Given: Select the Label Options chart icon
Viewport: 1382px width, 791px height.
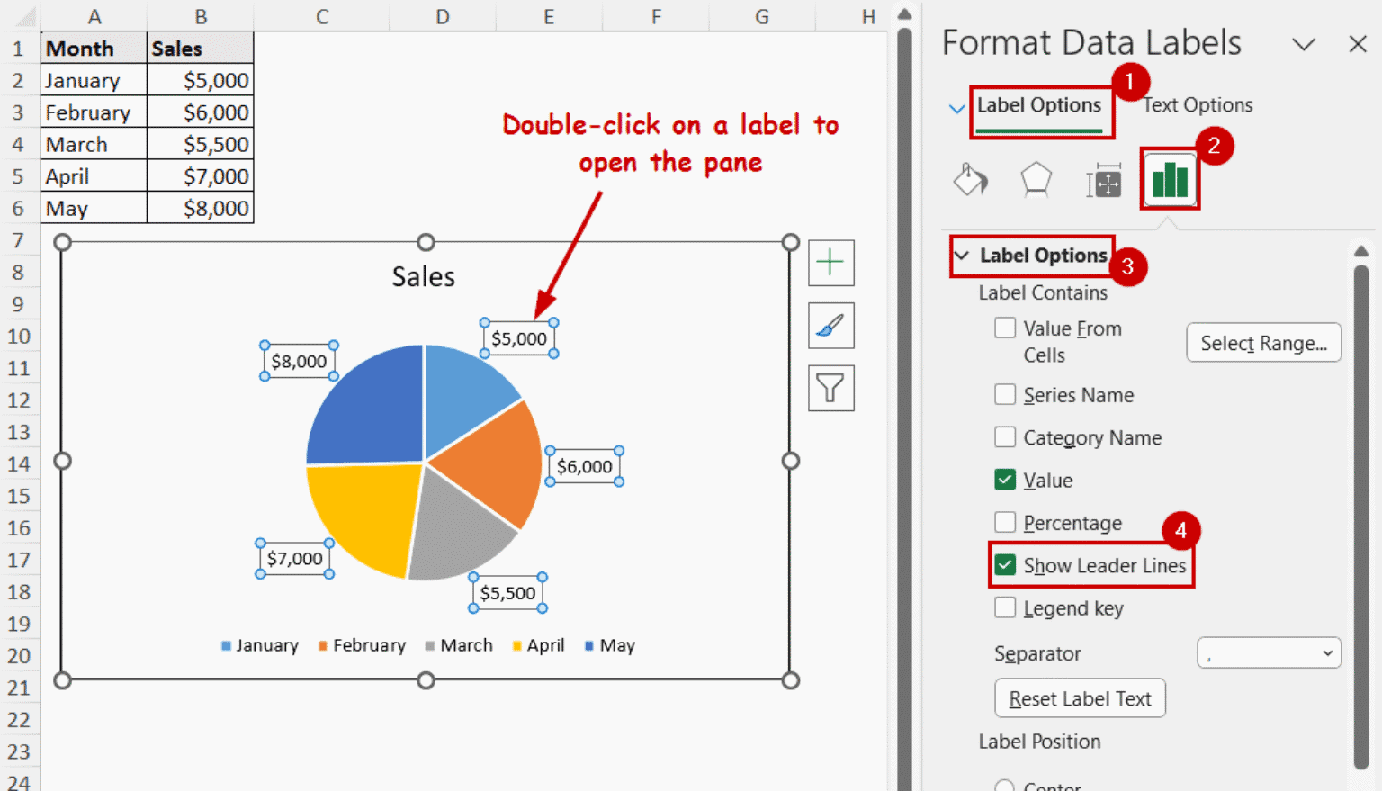Looking at the screenshot, I should coord(1170,178).
